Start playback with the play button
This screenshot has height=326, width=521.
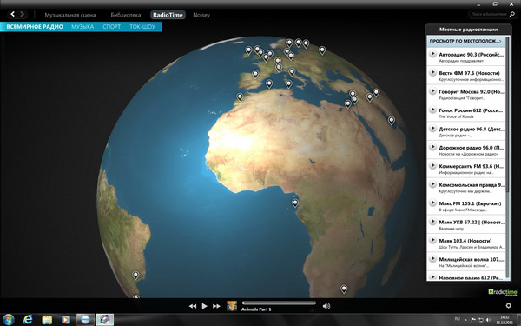coord(204,306)
